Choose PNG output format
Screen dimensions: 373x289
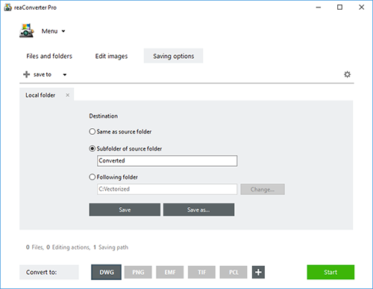(x=138, y=272)
